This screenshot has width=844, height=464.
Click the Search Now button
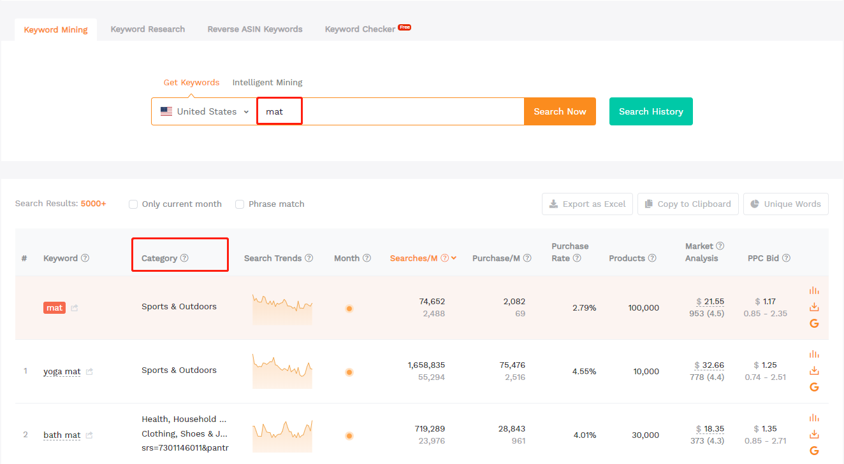560,111
